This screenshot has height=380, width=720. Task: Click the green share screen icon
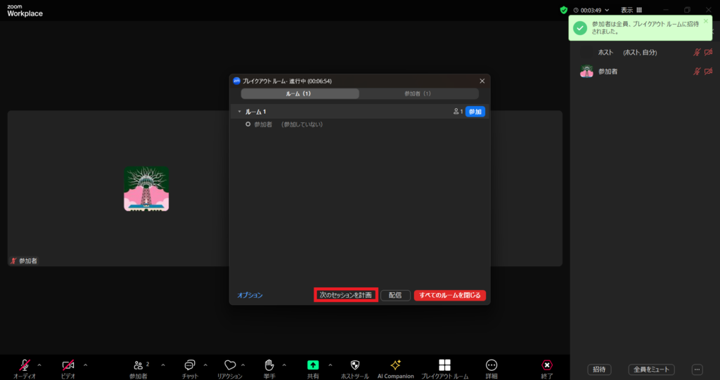(313, 365)
